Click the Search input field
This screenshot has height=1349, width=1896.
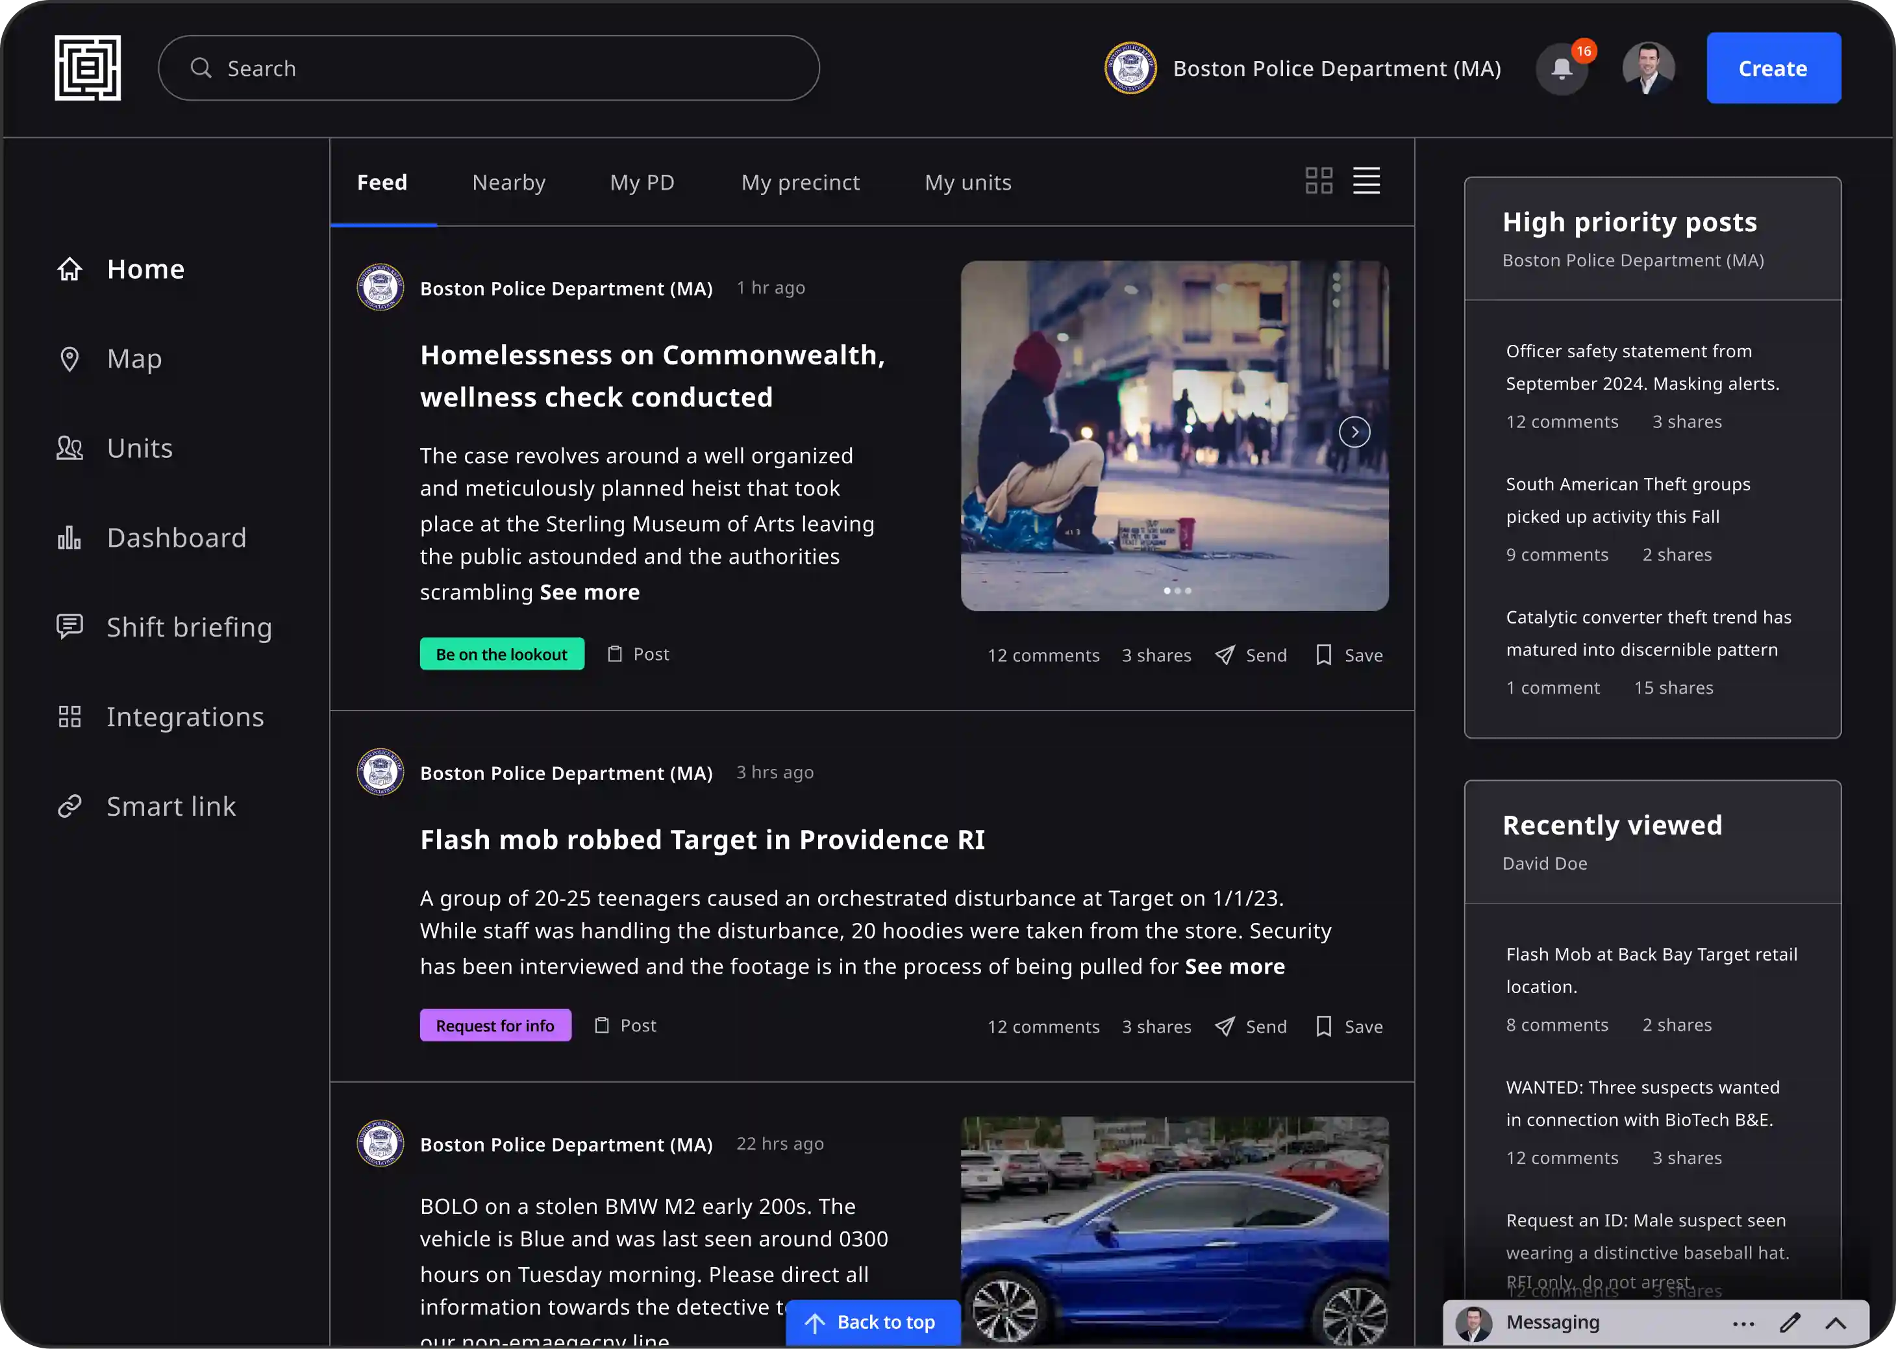coord(489,68)
